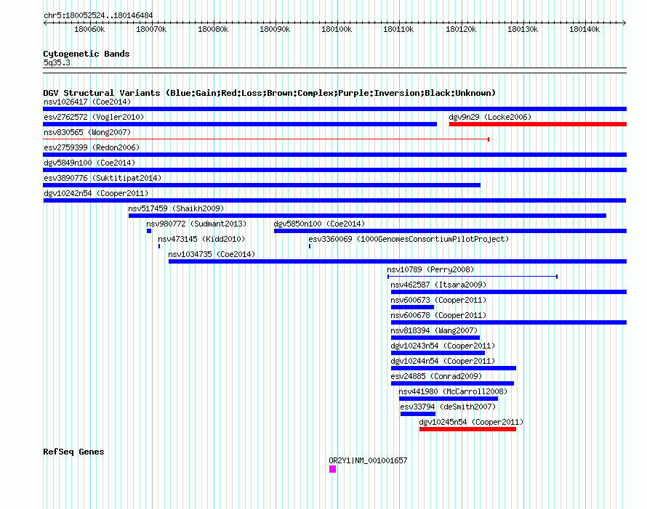Open esv33794 (deSmith2007) blue bar

[x=418, y=414]
